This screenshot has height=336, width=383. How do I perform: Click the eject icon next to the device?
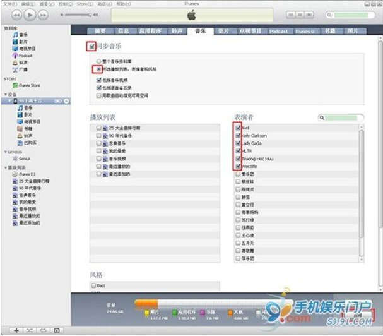click(66, 101)
